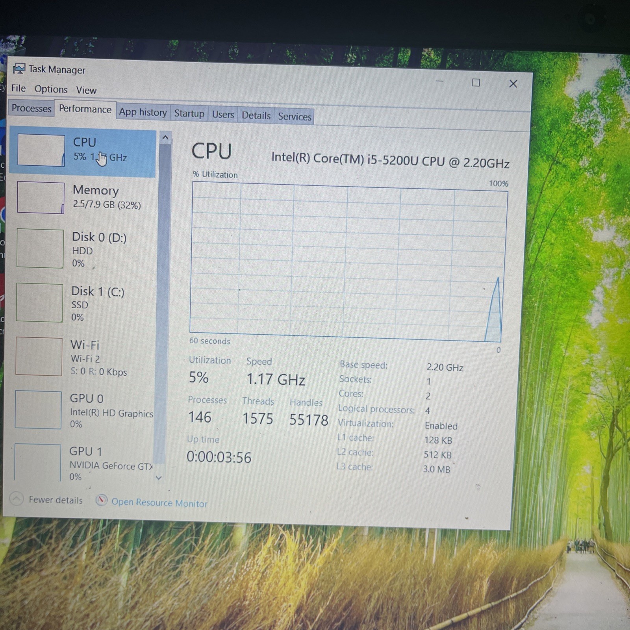This screenshot has height=630, width=630.
Task: Click the Up time 0:00:03:56 value
Action: point(219,457)
